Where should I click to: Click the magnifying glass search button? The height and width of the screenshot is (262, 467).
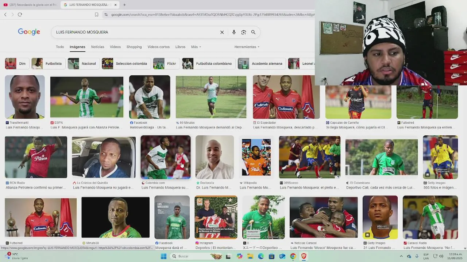coord(253,32)
